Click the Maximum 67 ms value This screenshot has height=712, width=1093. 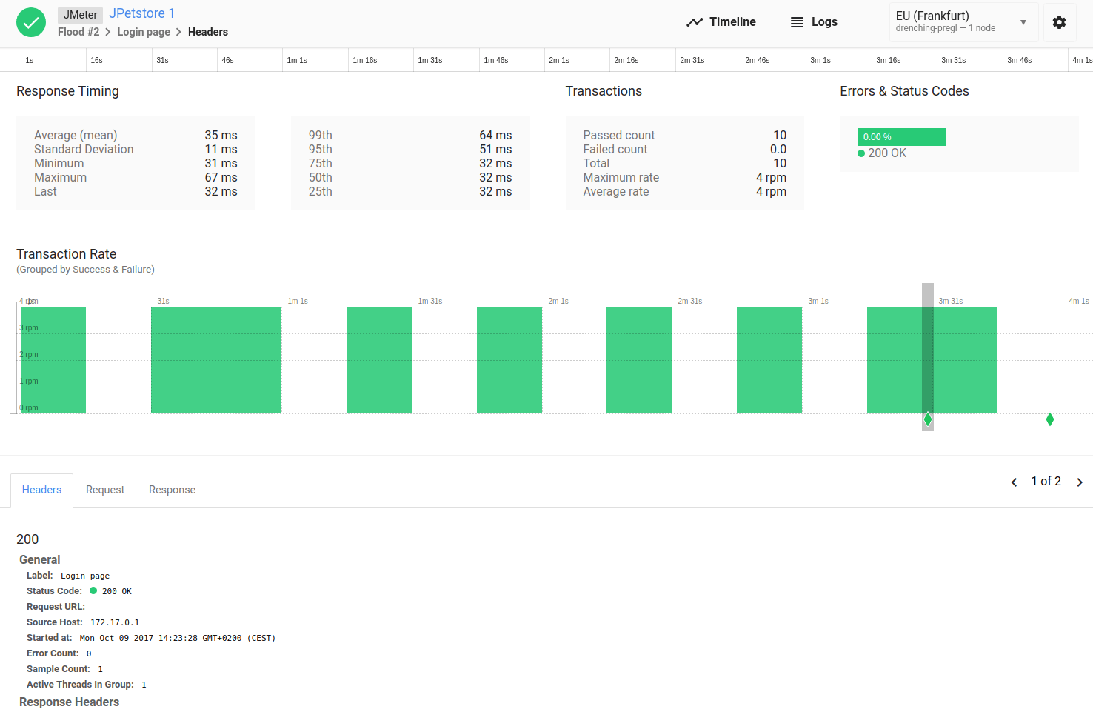(x=221, y=178)
